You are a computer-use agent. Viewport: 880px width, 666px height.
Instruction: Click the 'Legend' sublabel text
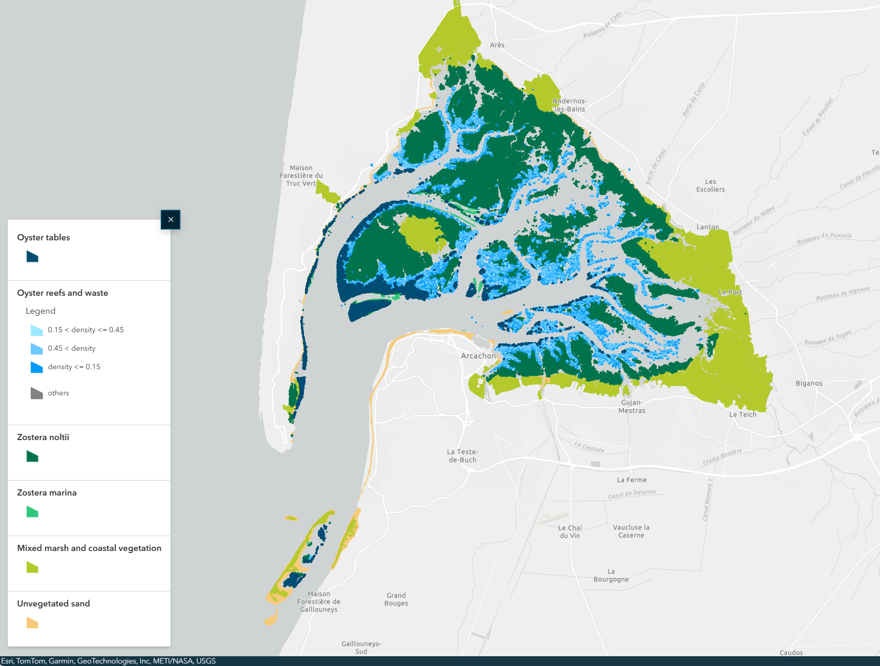[41, 311]
